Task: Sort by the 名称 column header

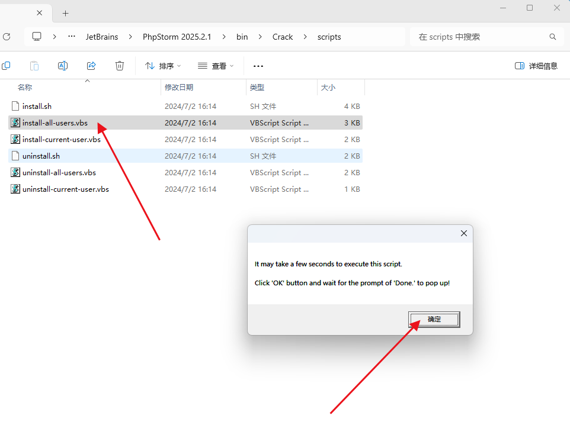Action: (x=25, y=87)
